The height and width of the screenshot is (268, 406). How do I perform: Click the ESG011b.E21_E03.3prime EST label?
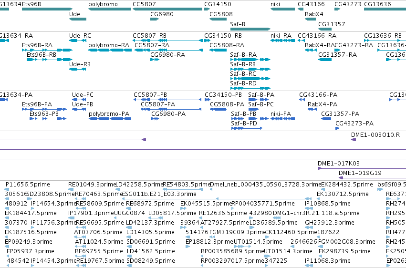coord(159,194)
